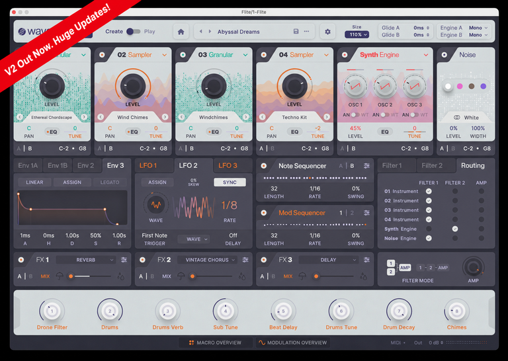Open Macro Overview grid icon
The height and width of the screenshot is (361, 508).
[191, 342]
